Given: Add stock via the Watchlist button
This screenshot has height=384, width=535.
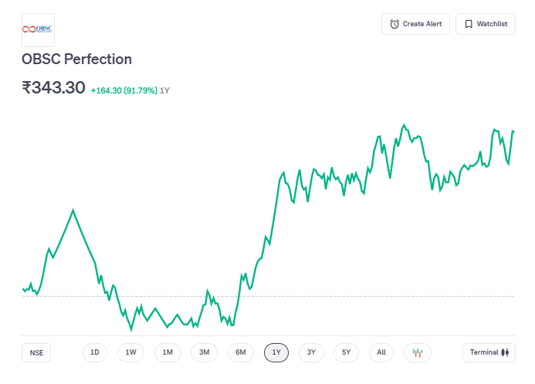Looking at the screenshot, I should [486, 24].
